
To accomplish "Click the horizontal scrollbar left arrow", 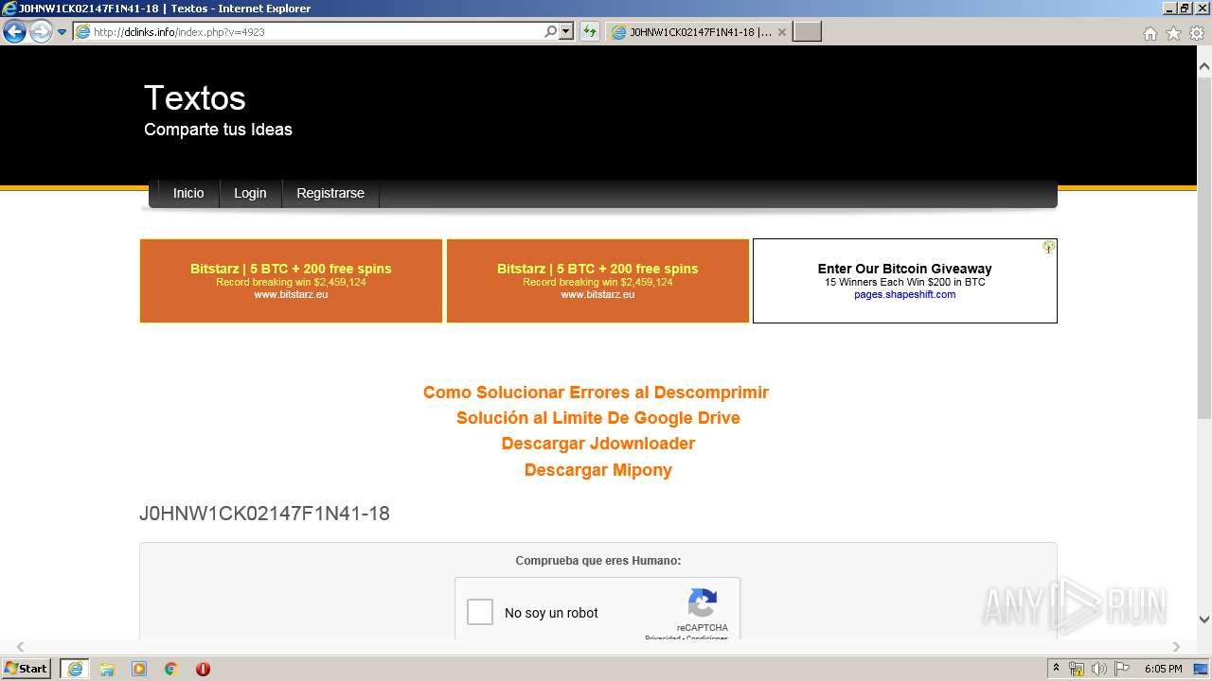I will coord(20,647).
